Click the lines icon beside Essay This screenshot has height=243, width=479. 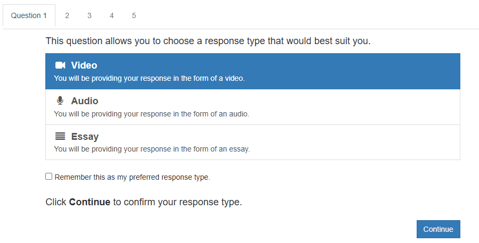point(60,136)
